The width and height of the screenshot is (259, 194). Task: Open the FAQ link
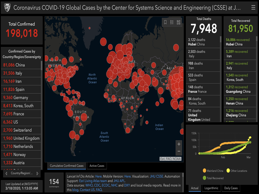pyautogui.click(x=99, y=190)
